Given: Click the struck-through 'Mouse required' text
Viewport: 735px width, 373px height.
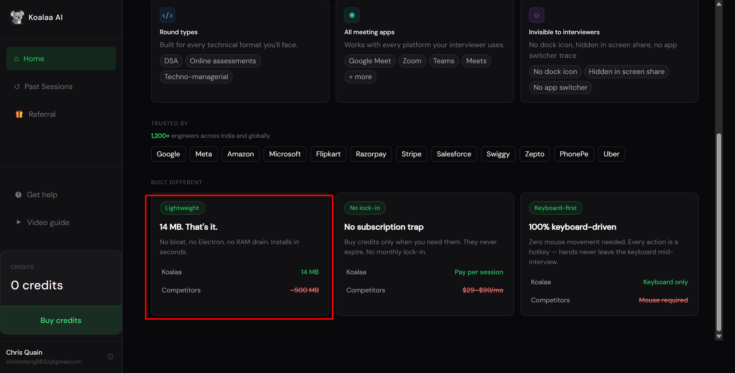Looking at the screenshot, I should pos(663,300).
